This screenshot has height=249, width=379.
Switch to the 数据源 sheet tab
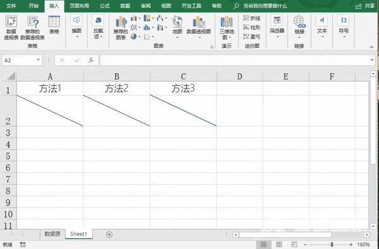point(52,234)
